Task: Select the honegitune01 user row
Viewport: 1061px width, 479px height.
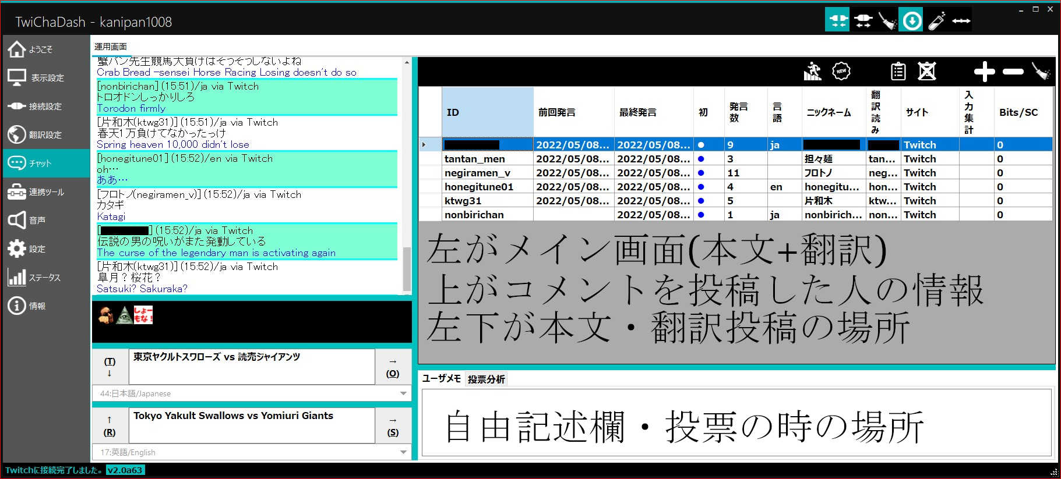Action: click(736, 187)
